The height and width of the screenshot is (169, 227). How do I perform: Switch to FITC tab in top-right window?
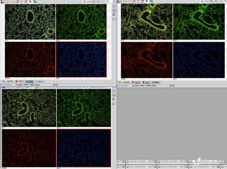click(x=127, y=82)
